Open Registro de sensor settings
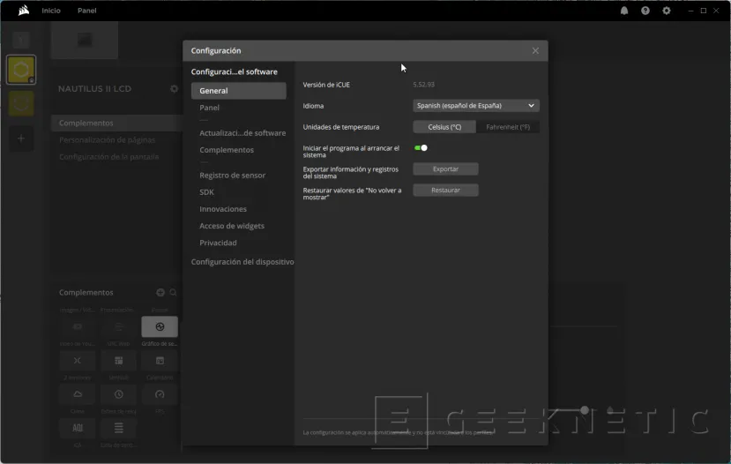This screenshot has width=731, height=464. [x=232, y=176]
